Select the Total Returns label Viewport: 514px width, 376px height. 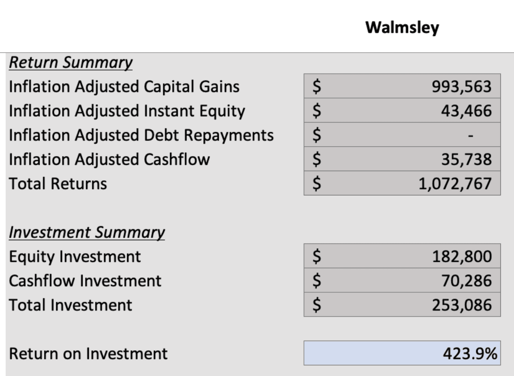coord(58,184)
